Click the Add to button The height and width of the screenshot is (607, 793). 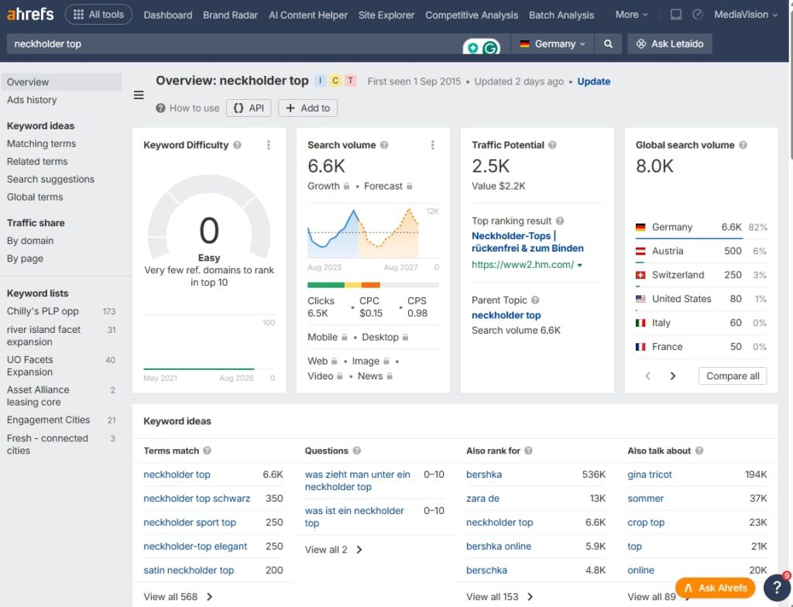(x=307, y=108)
